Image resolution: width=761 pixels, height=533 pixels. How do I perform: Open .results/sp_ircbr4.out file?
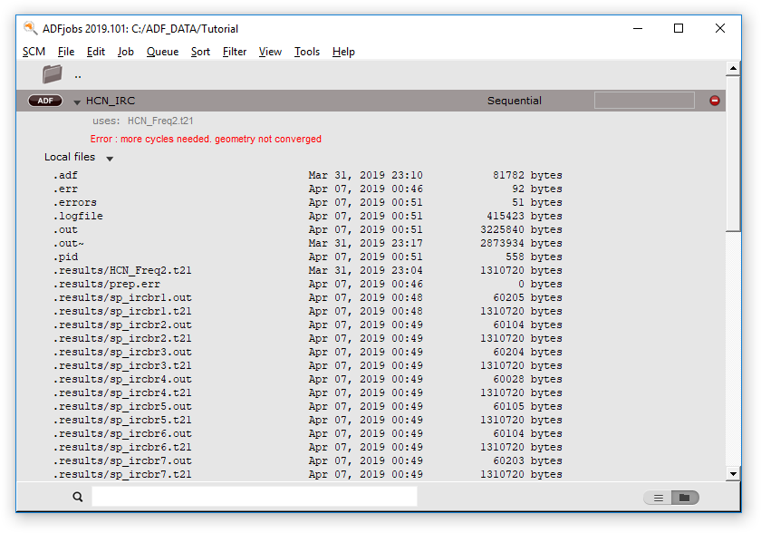pos(122,379)
